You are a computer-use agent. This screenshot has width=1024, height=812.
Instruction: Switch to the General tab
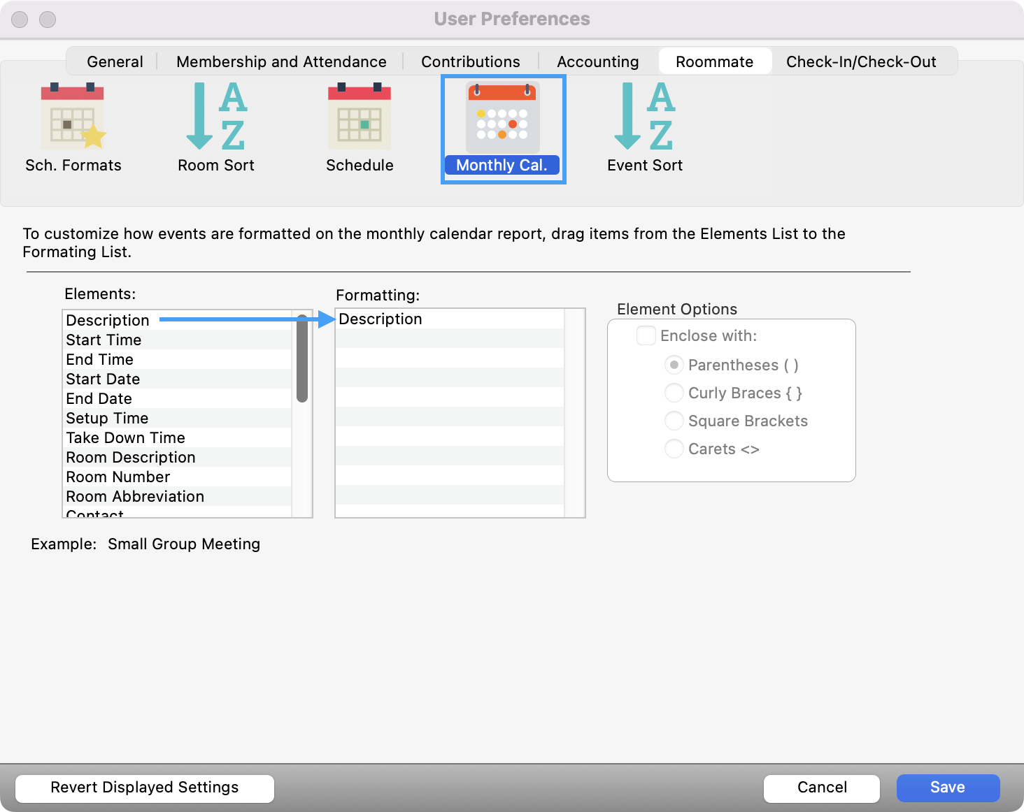(x=115, y=61)
